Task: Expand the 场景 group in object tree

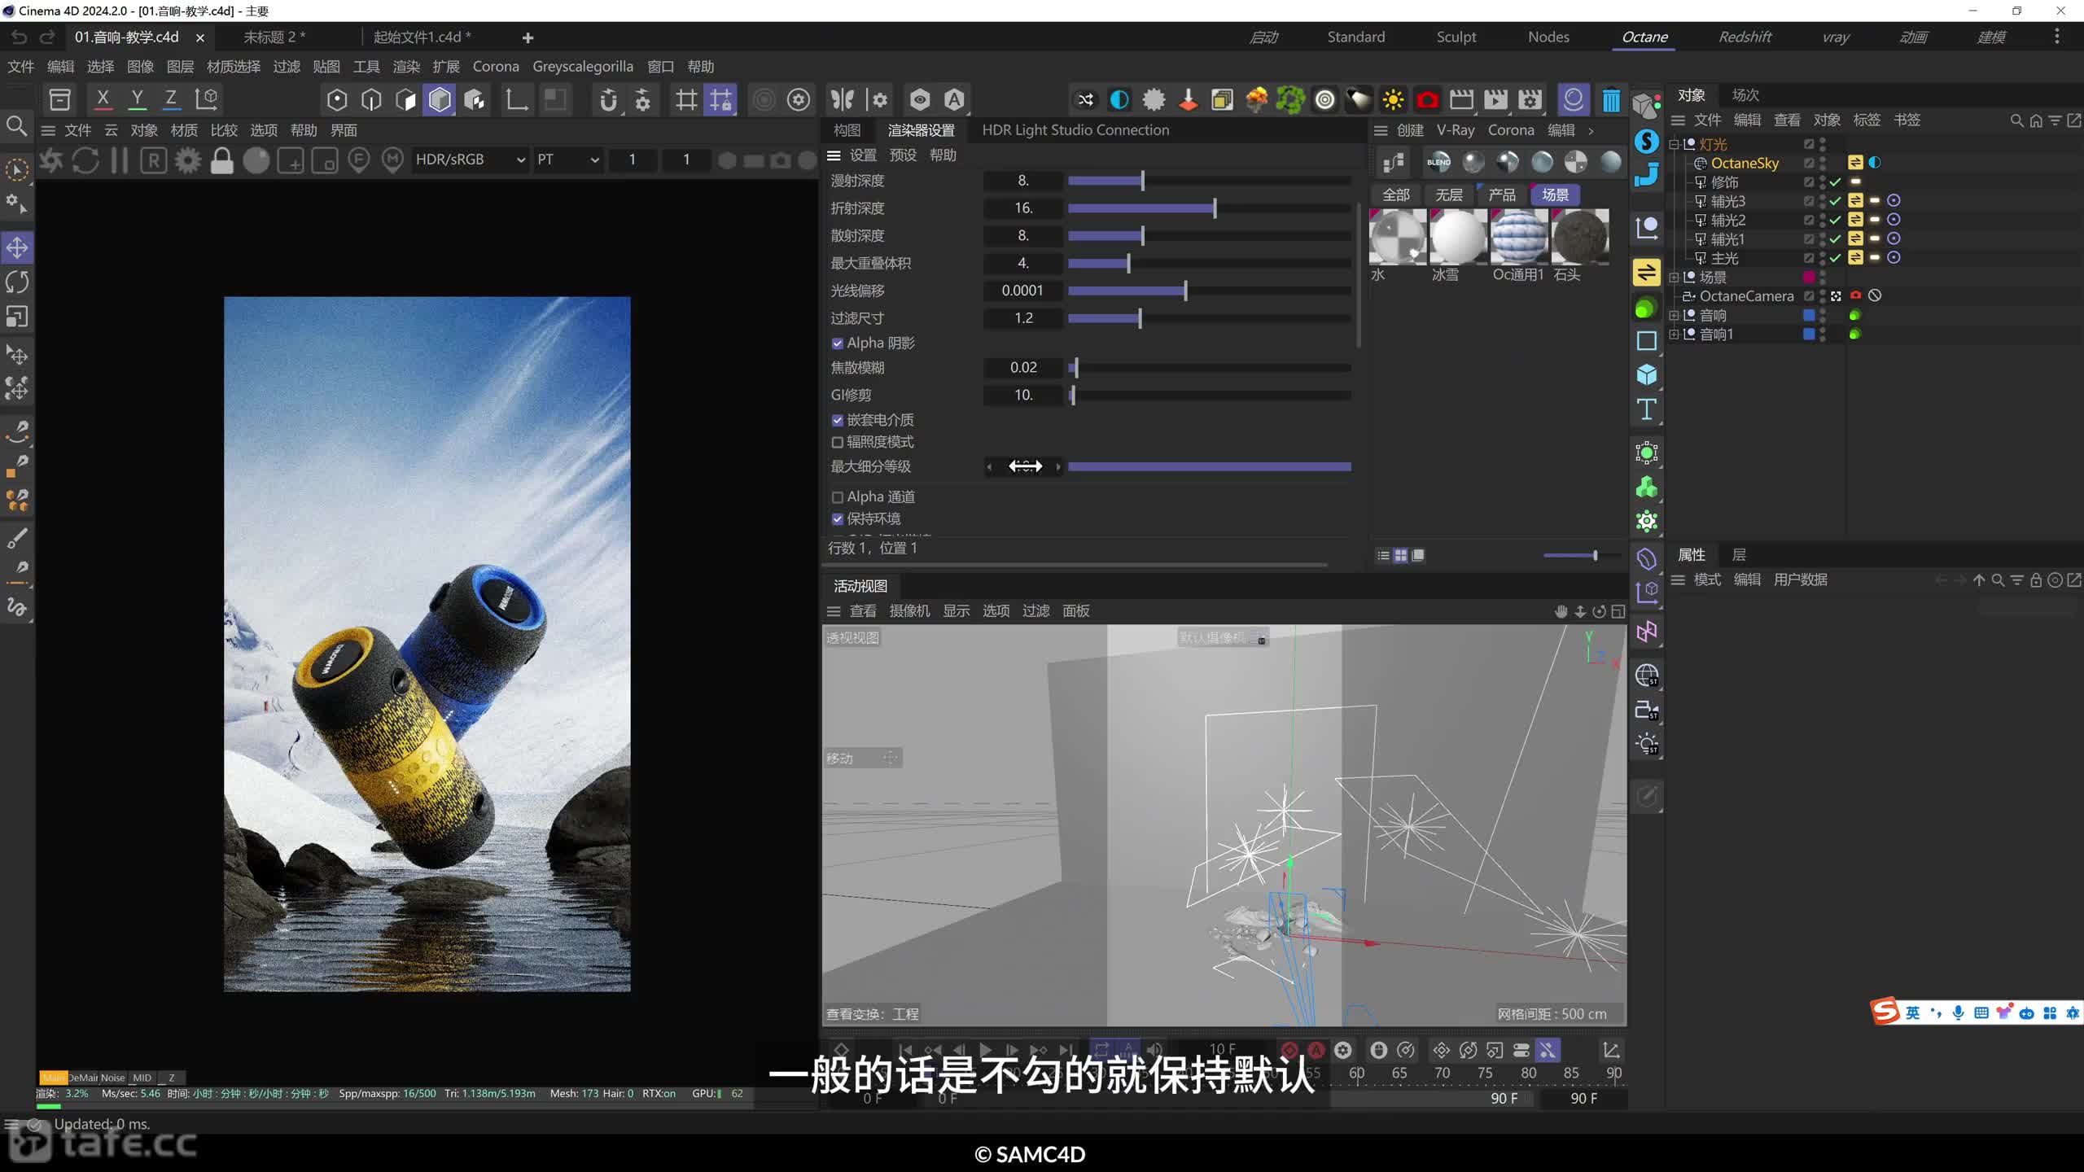Action: pyautogui.click(x=1674, y=278)
